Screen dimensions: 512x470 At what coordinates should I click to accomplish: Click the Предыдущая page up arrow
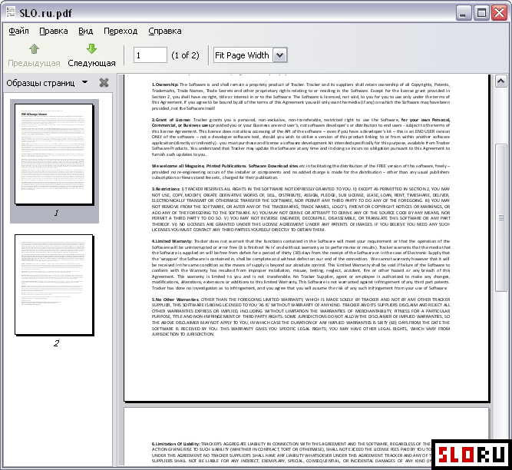click(34, 48)
